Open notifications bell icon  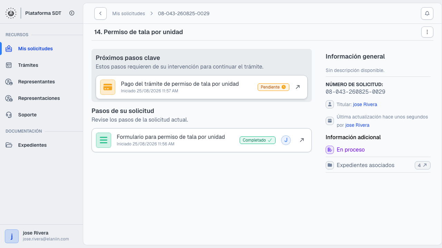(427, 13)
